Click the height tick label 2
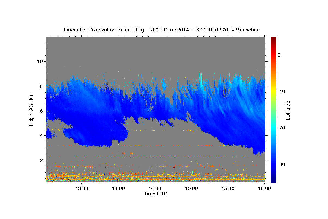This screenshot has width=328, height=219. (41, 160)
